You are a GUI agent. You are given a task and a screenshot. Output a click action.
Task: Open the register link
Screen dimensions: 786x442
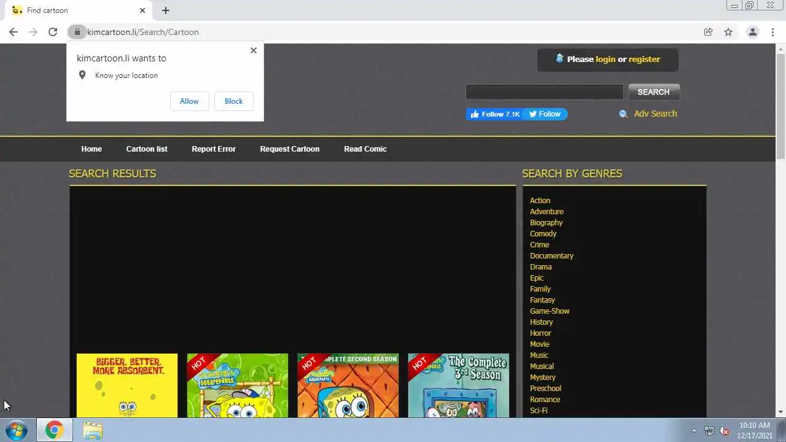tap(644, 60)
